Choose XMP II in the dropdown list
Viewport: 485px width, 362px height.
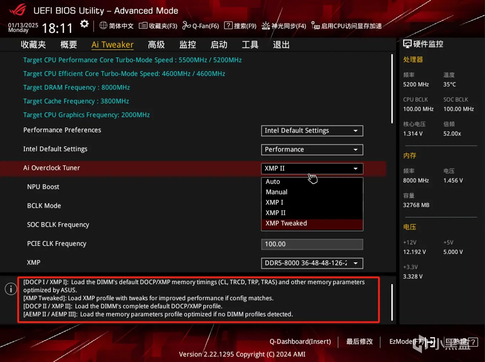(312, 213)
